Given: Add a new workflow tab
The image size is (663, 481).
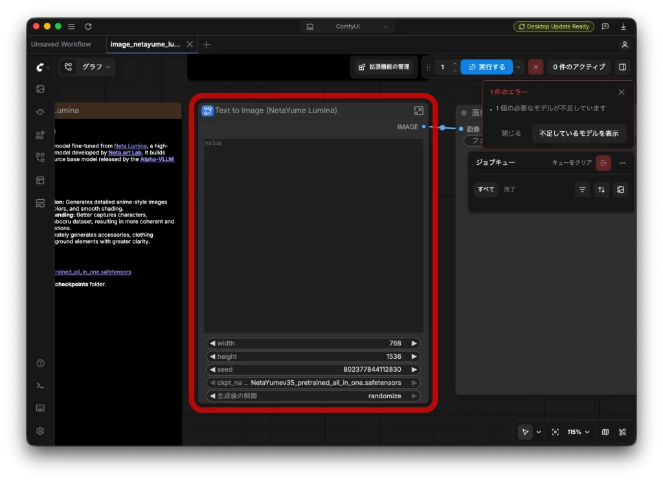Looking at the screenshot, I should [207, 45].
